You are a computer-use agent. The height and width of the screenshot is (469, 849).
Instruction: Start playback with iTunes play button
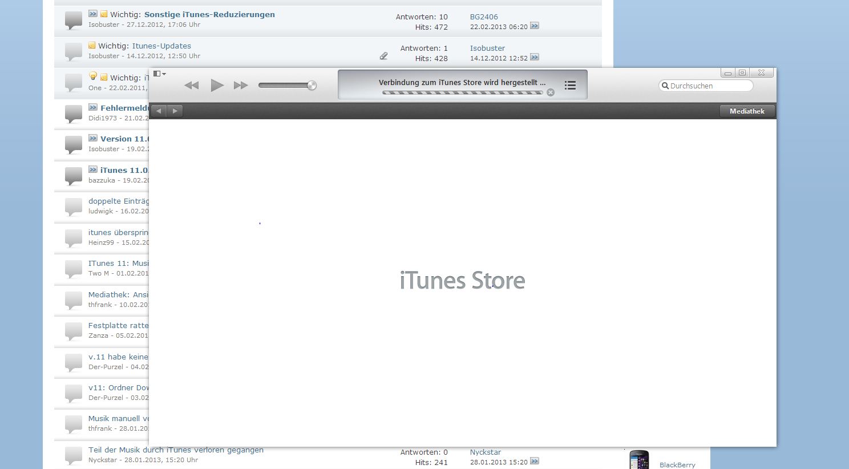pyautogui.click(x=217, y=85)
